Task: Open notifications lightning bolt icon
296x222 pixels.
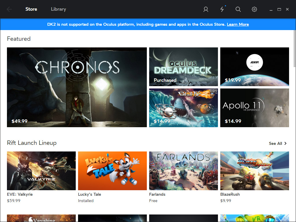Action: pos(222,9)
